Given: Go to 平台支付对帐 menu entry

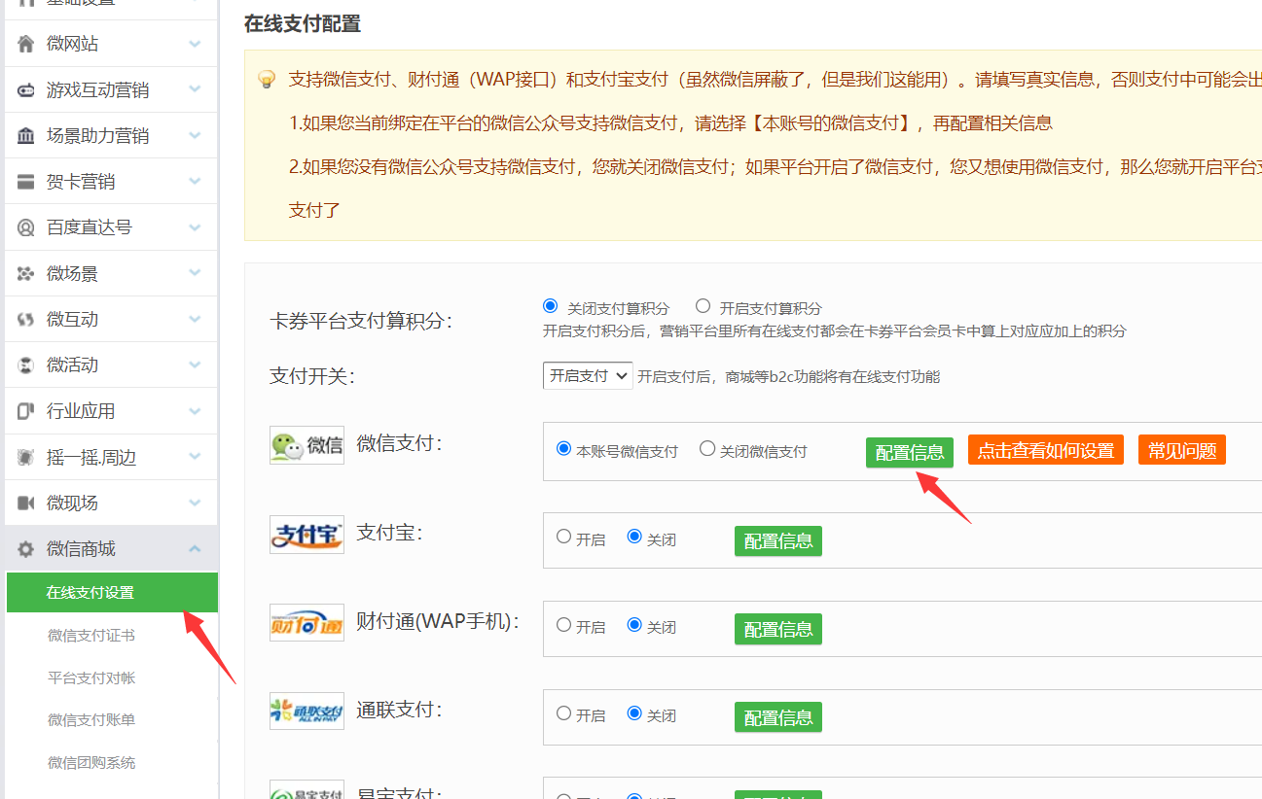Looking at the screenshot, I should click(91, 678).
